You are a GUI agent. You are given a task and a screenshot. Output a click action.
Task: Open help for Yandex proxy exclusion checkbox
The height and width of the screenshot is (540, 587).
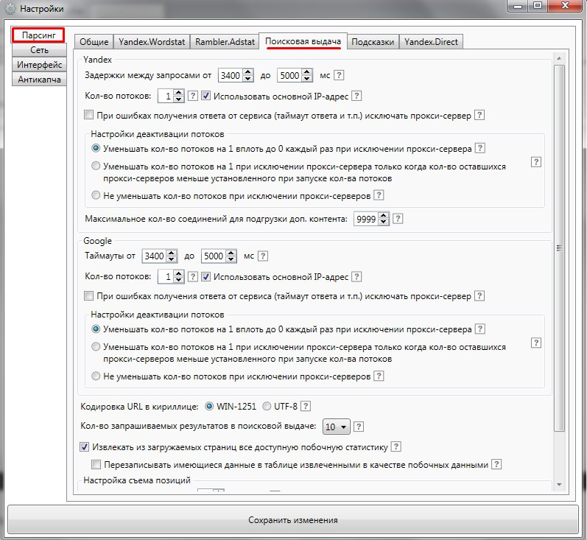tap(479, 115)
